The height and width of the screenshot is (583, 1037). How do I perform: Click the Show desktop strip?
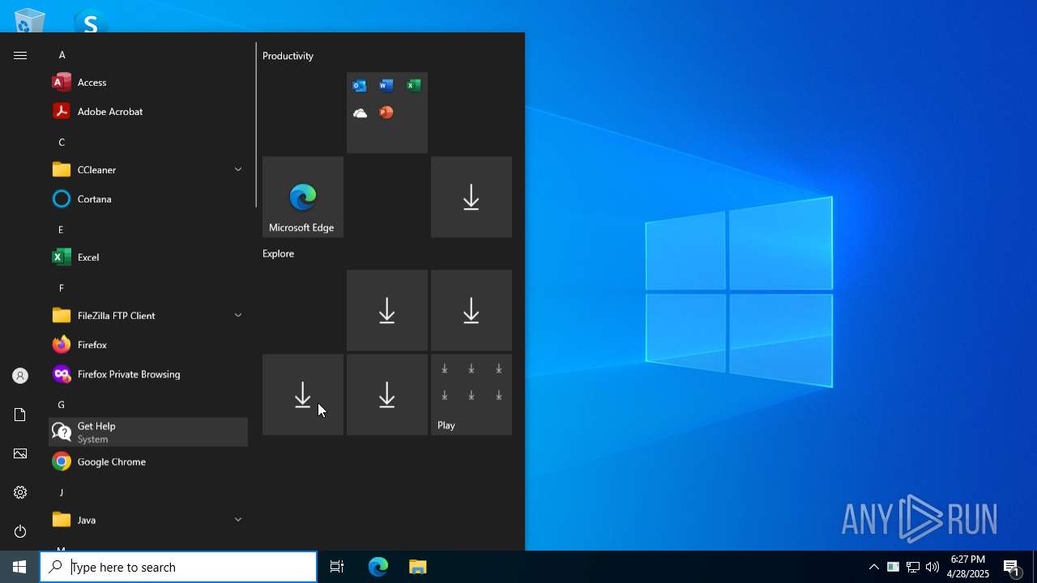click(x=1035, y=567)
